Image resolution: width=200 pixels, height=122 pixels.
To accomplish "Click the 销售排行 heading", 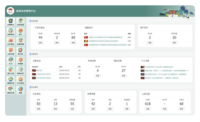I will click(x=89, y=27).
